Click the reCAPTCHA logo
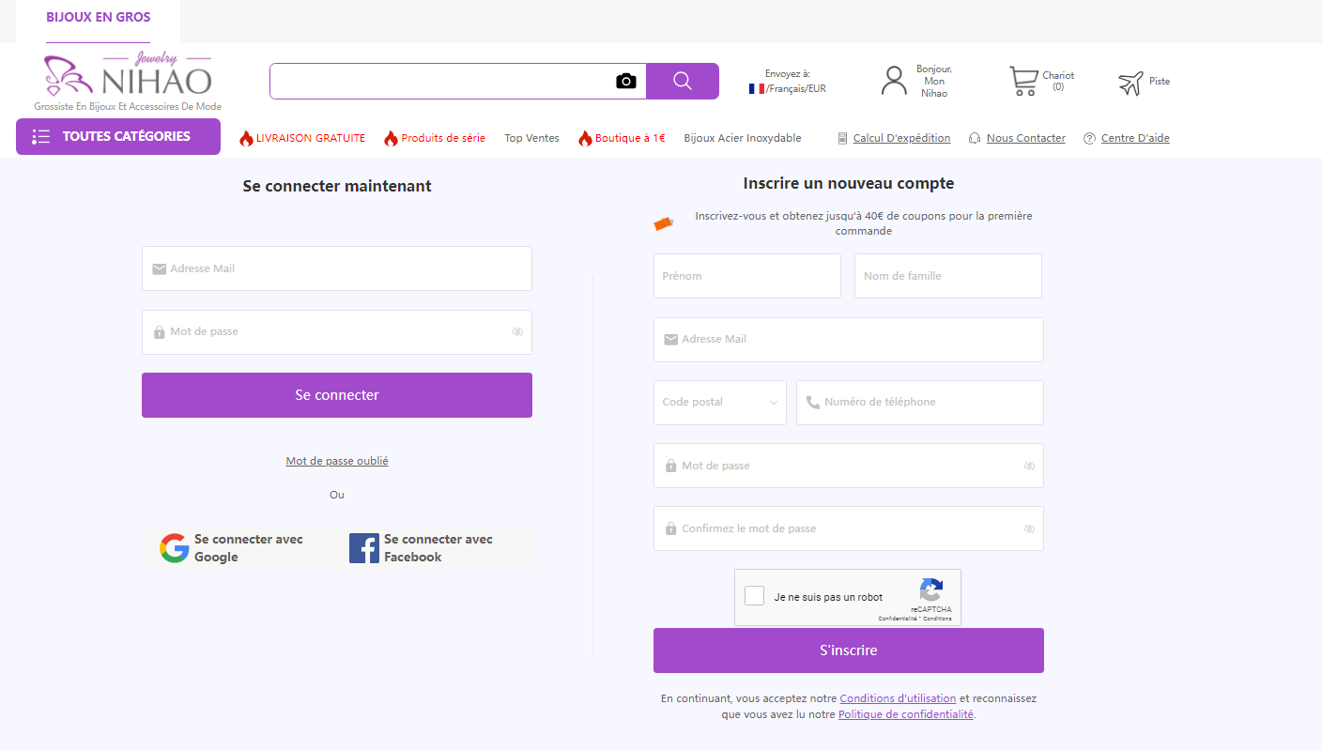This screenshot has height=750, width=1322. coord(930,589)
